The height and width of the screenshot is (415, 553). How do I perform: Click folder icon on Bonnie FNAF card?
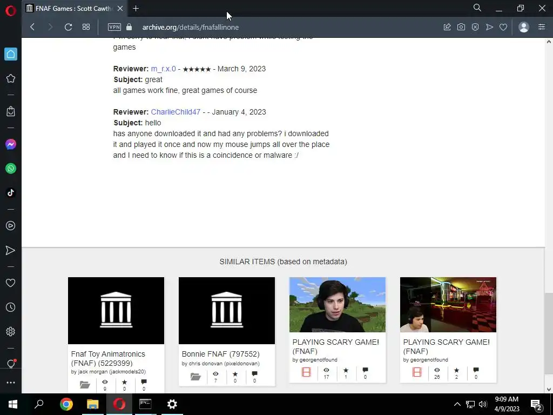tap(195, 377)
